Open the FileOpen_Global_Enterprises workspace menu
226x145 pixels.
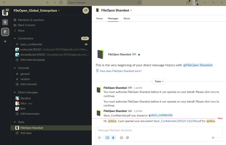point(37,11)
